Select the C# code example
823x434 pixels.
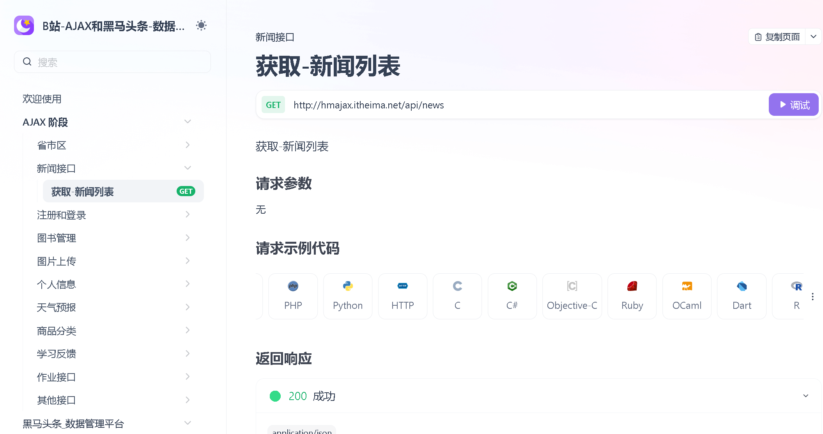(x=512, y=296)
